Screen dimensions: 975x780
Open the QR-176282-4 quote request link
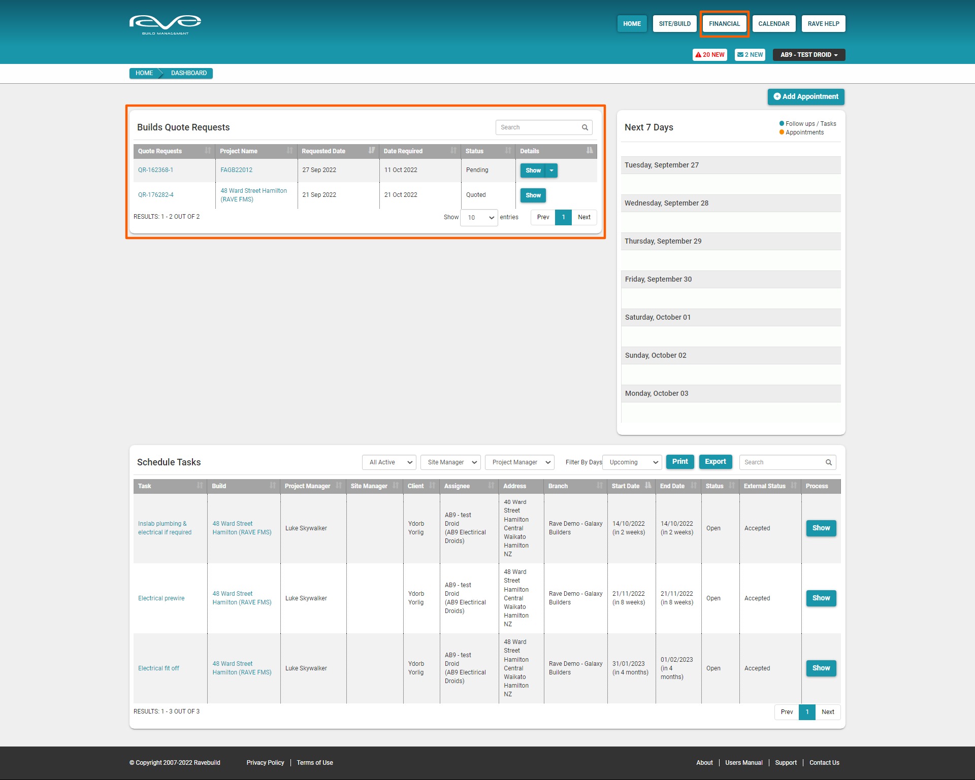point(156,195)
